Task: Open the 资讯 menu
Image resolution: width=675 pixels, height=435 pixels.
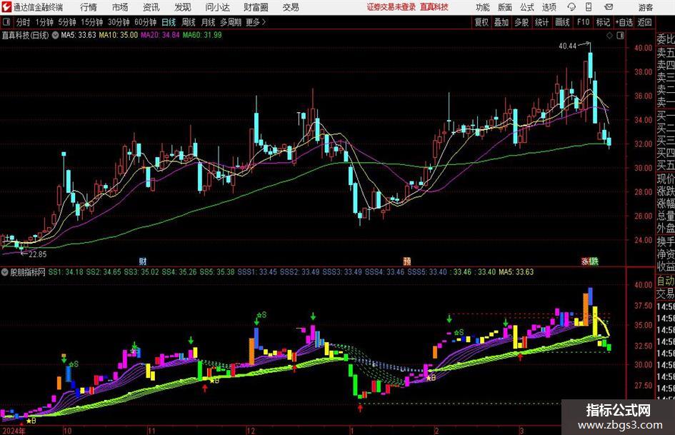Action: [x=151, y=7]
